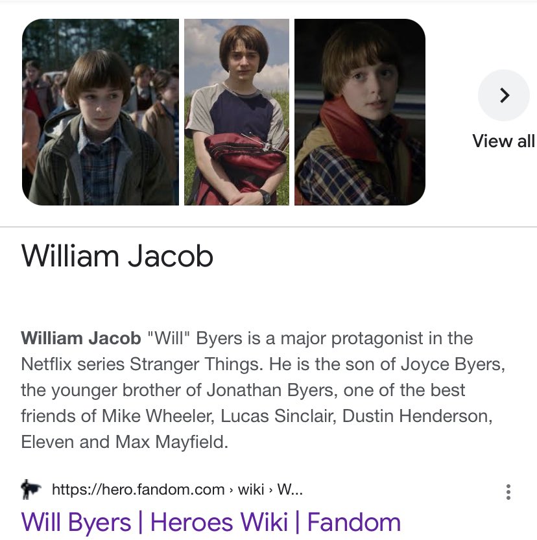Open Will Byers Heroes Wiki Fandom link
Screen dimensions: 537x540
(x=211, y=522)
